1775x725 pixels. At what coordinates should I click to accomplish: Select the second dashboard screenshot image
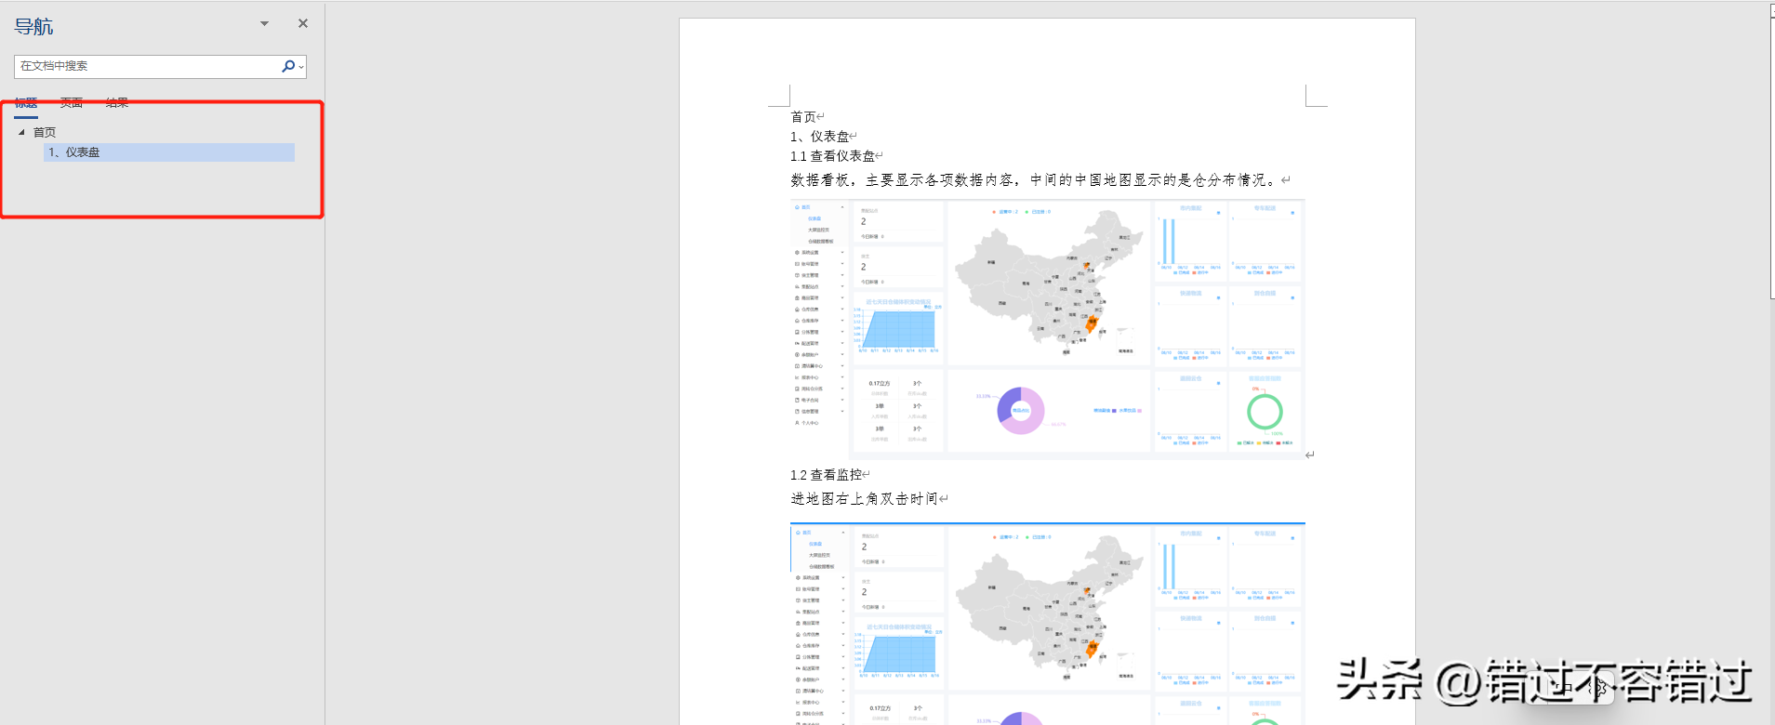1047,624
